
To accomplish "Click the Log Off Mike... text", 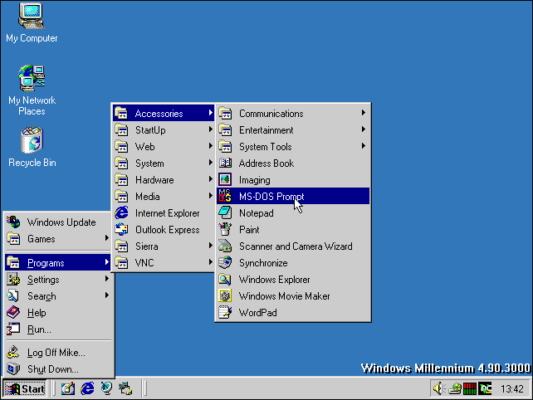I will click(x=56, y=353).
